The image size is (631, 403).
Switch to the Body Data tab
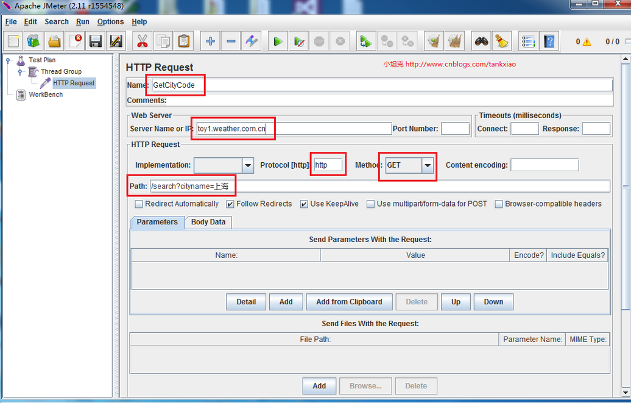pyautogui.click(x=208, y=222)
